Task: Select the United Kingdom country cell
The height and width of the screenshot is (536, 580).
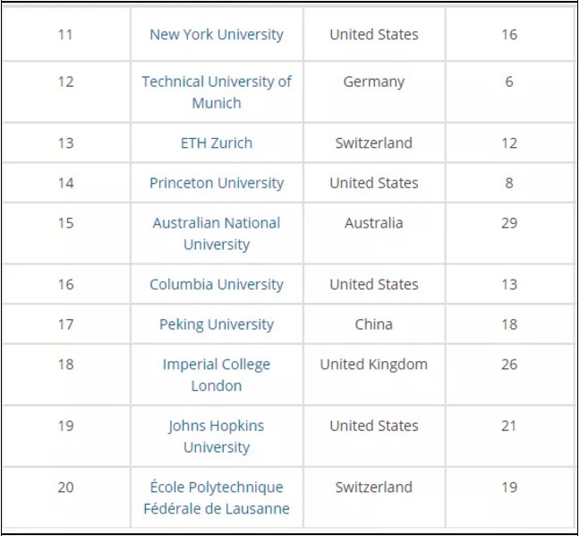Action: click(374, 365)
